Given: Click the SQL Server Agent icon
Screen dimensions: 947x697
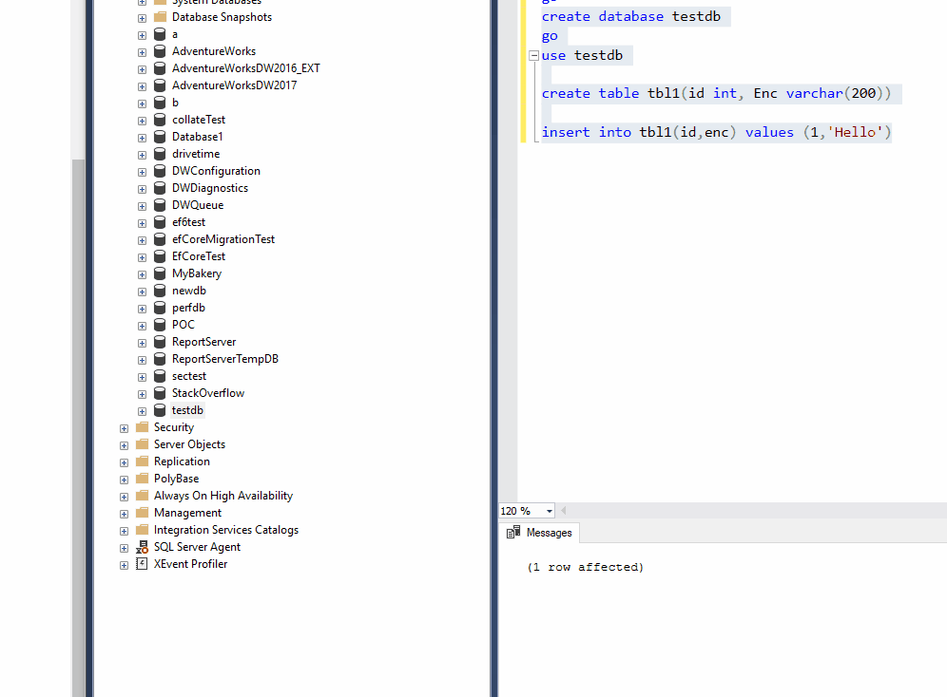Looking at the screenshot, I should pyautogui.click(x=142, y=546).
